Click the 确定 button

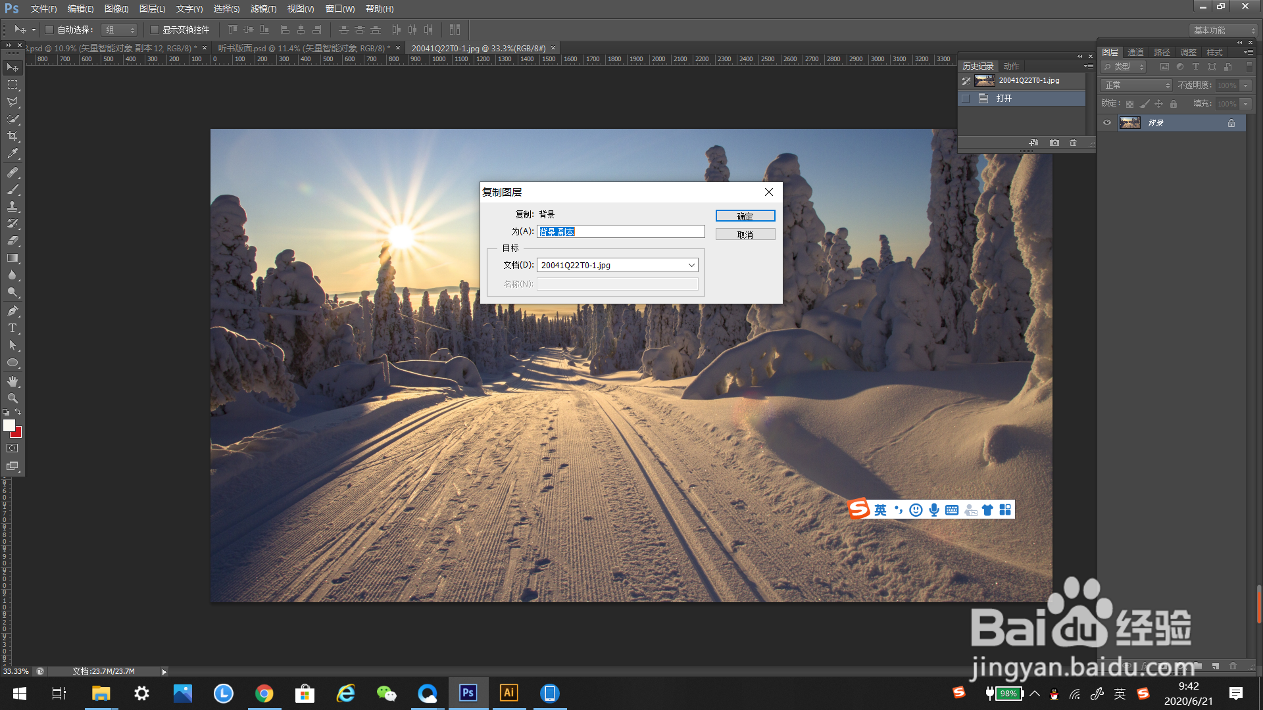[x=745, y=216]
